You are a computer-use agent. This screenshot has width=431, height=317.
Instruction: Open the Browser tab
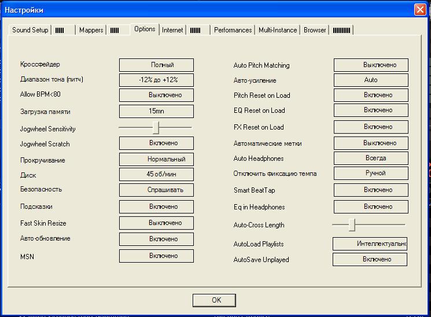pos(315,30)
